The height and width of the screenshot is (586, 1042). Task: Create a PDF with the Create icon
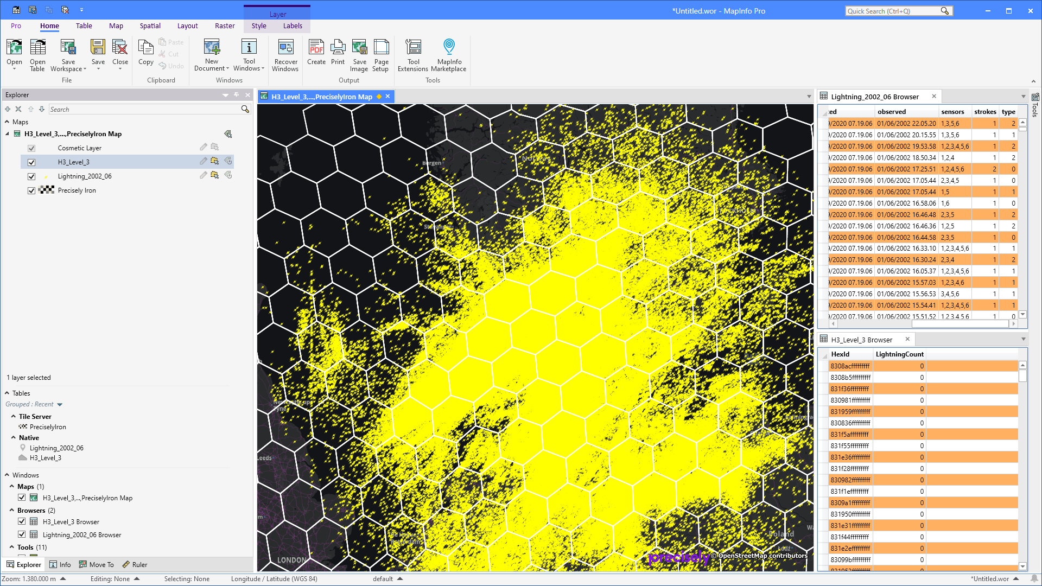click(x=316, y=54)
